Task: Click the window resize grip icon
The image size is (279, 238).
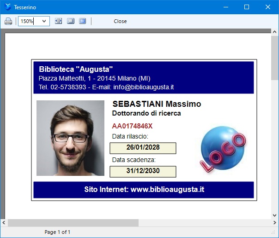Action: click(273, 232)
